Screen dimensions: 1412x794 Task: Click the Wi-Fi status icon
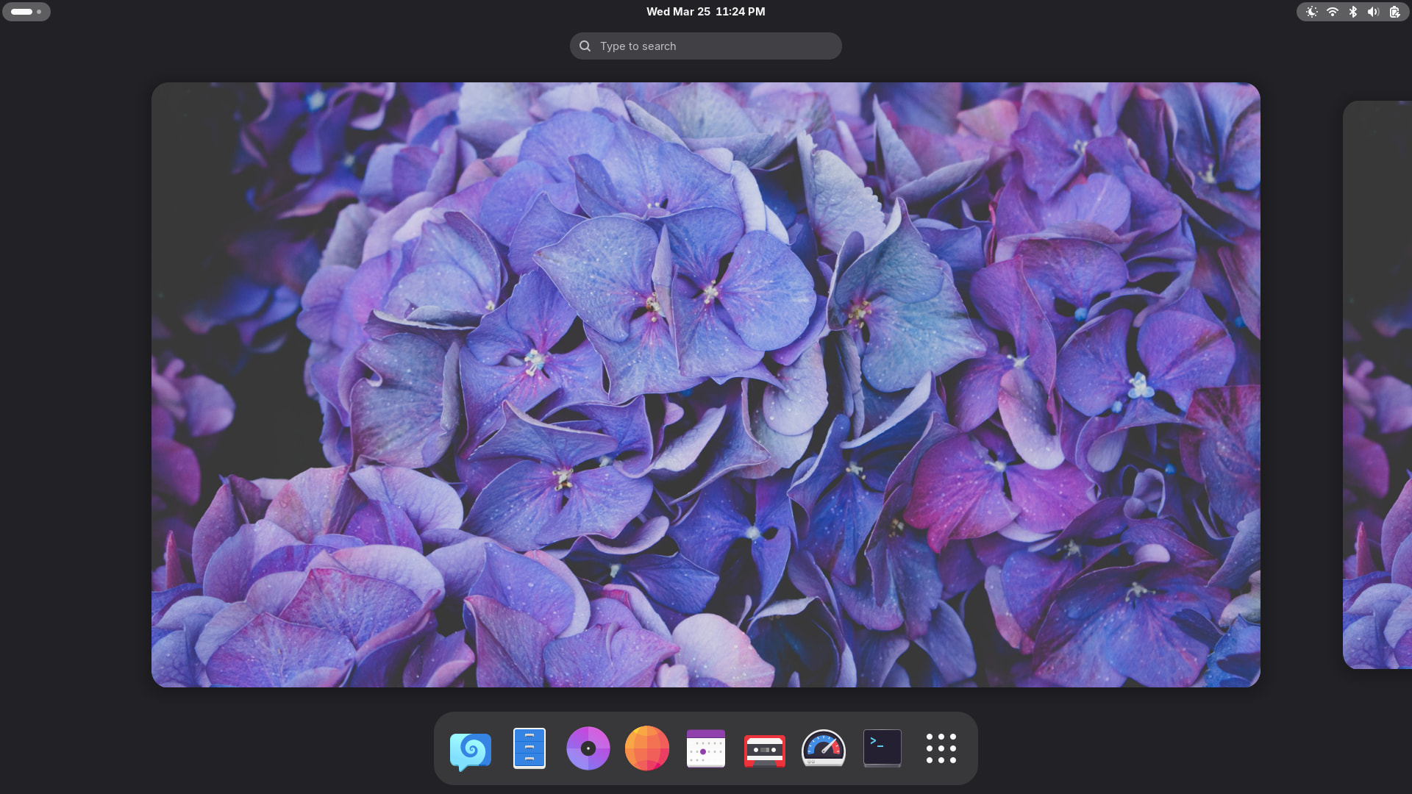[1332, 12]
